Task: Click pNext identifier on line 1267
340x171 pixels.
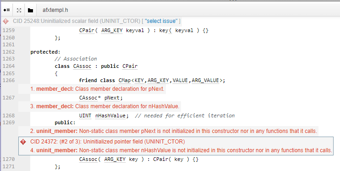Action: (x=112, y=98)
